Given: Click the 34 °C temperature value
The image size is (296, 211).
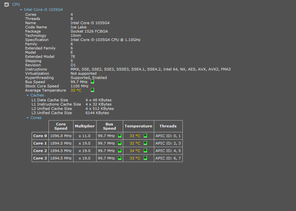Looking at the screenshot, I should coord(135,151).
